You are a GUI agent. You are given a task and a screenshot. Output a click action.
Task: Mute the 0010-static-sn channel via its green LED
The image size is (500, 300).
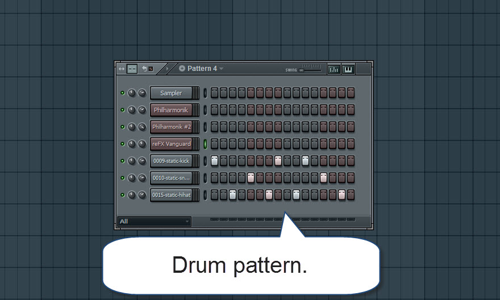123,178
